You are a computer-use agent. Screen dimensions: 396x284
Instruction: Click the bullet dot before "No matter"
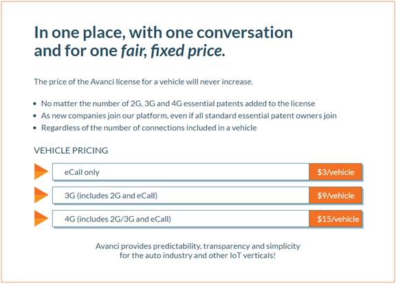pos(35,104)
